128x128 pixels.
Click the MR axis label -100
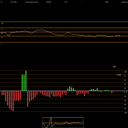click(x=125, y=113)
